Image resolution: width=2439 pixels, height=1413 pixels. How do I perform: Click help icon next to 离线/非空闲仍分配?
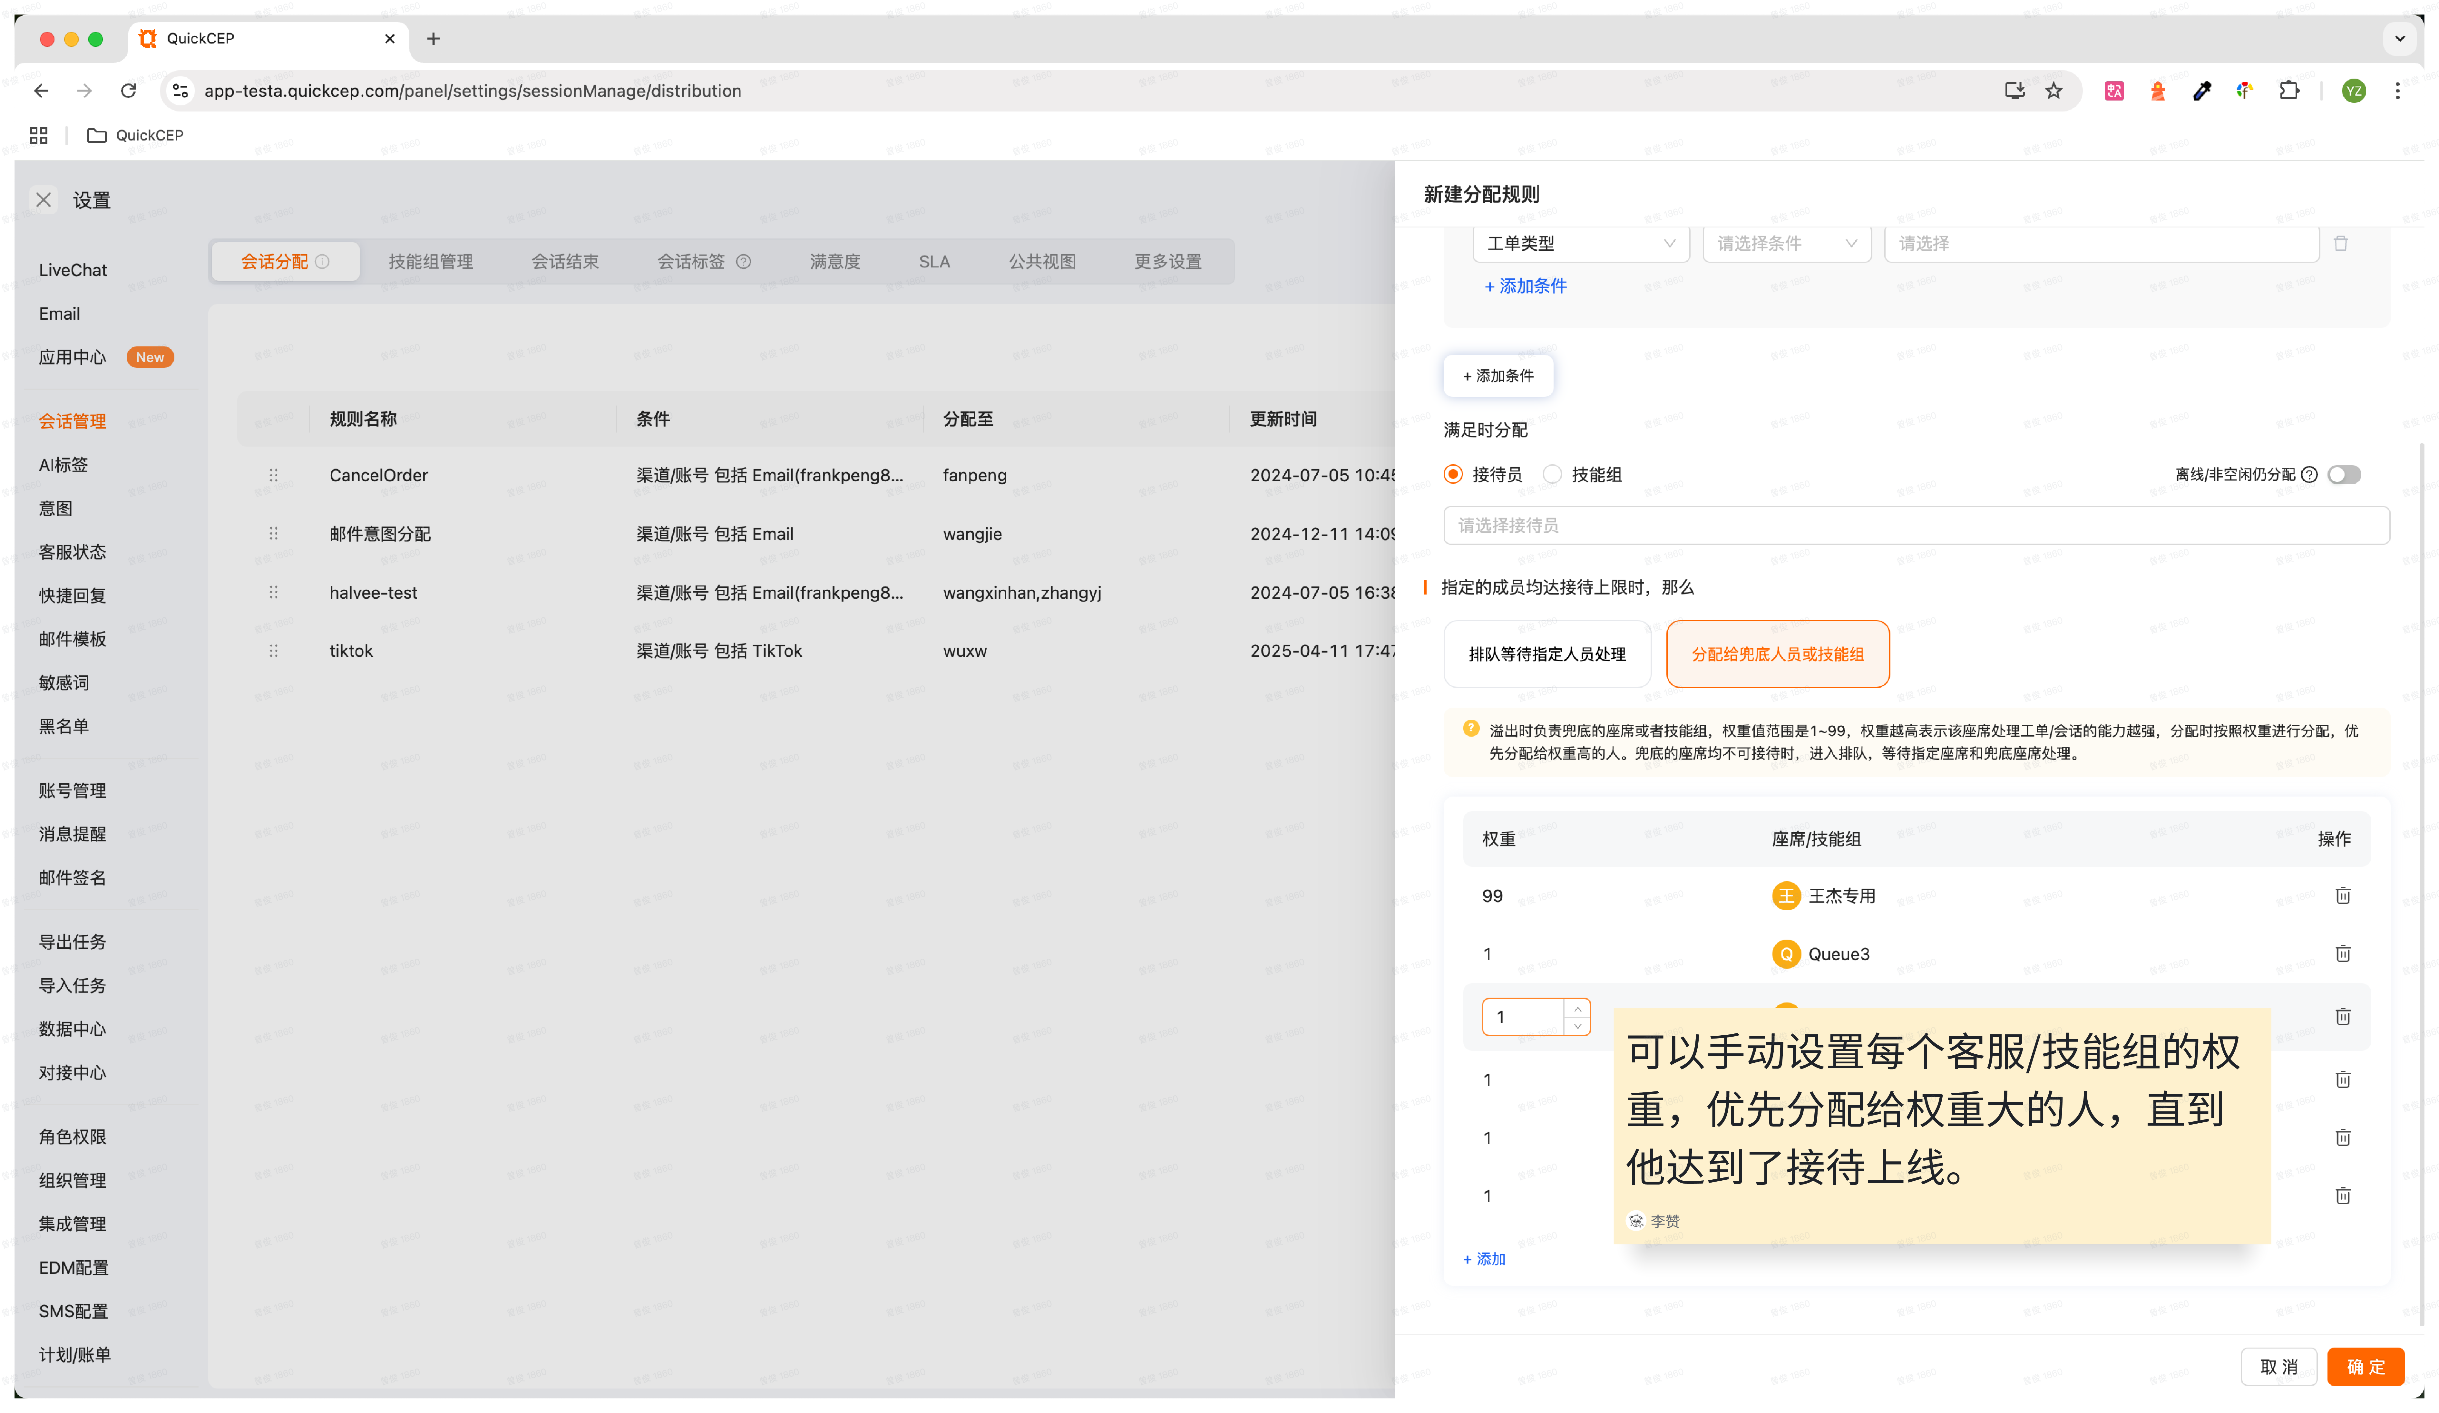(x=2309, y=474)
